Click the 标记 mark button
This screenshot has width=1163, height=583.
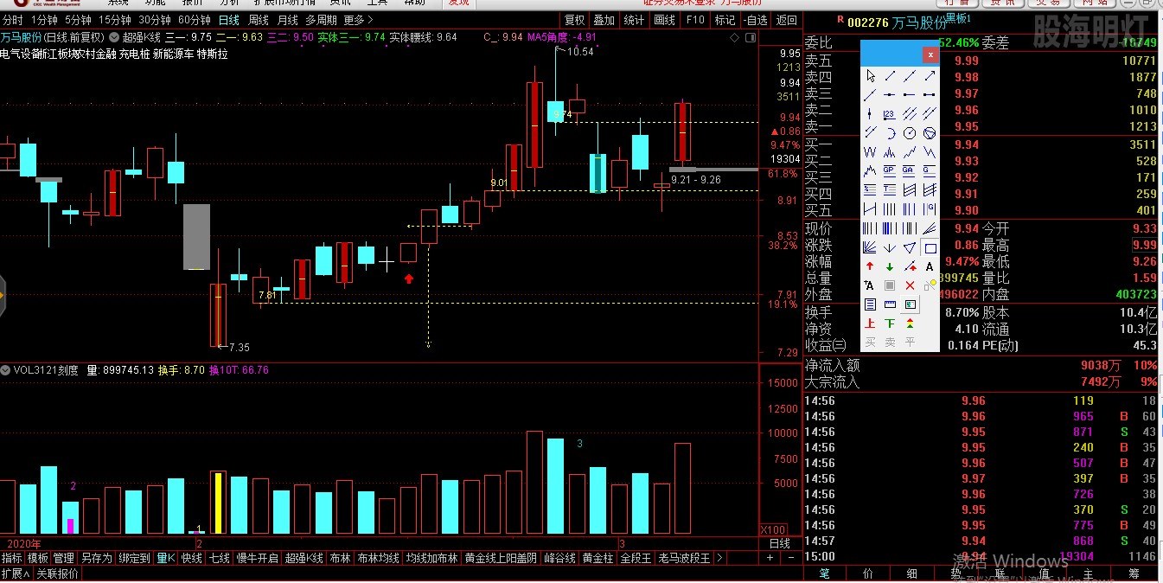pos(725,20)
